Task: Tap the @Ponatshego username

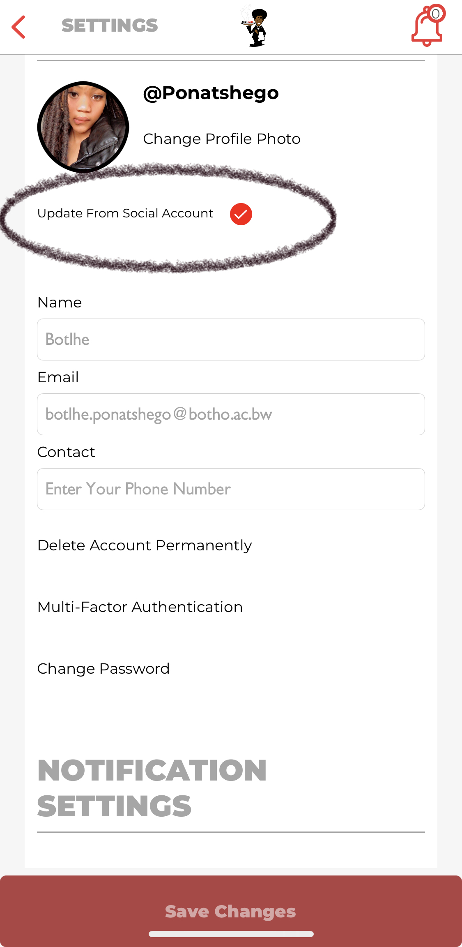Action: coord(211,93)
